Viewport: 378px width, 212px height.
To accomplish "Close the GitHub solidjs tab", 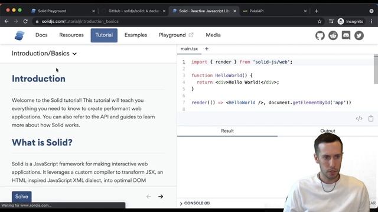I will pos(164,11).
